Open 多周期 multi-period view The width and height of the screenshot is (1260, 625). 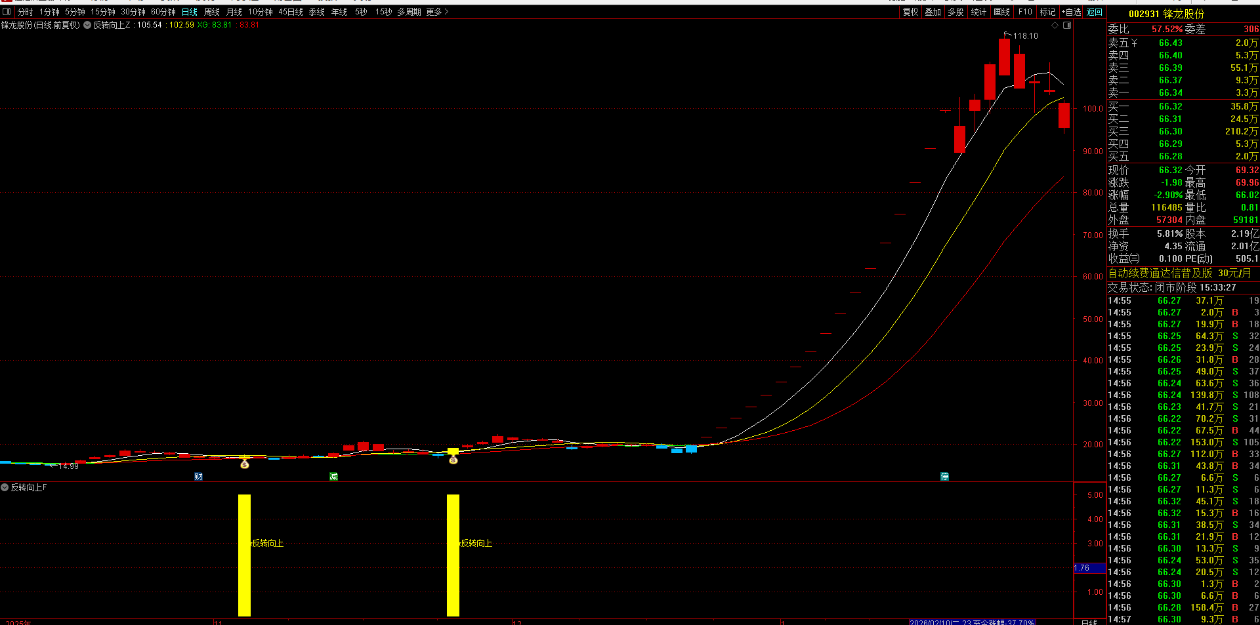point(409,12)
